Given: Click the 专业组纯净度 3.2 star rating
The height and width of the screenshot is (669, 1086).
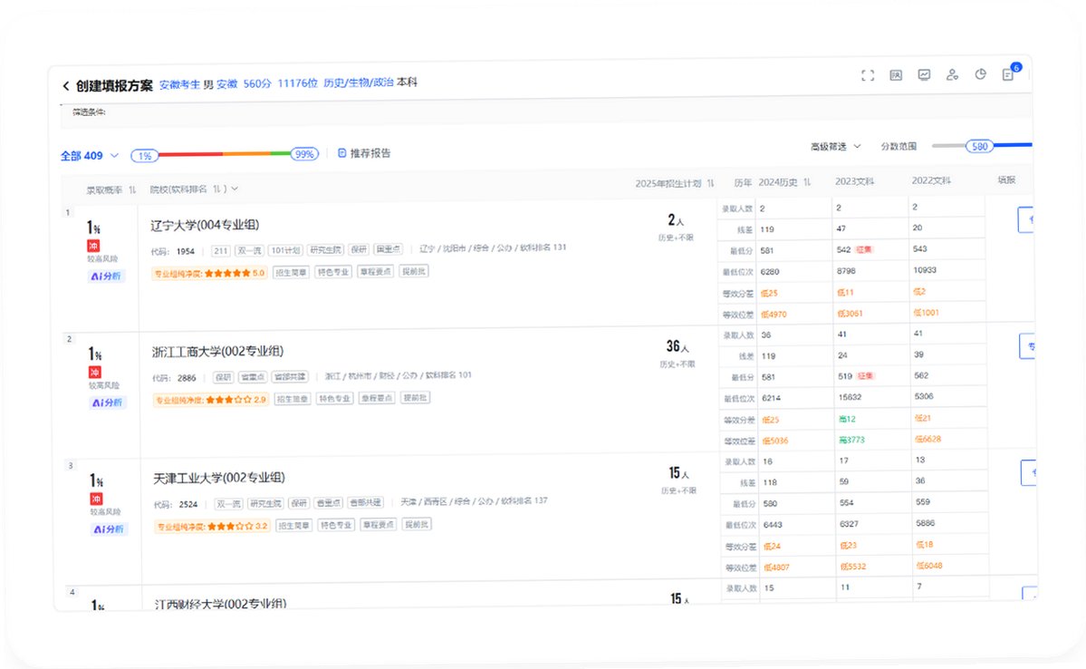Looking at the screenshot, I should tap(212, 526).
